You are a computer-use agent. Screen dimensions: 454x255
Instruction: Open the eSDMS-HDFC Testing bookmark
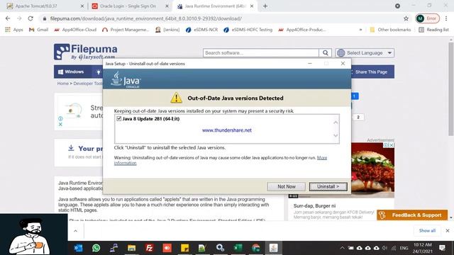click(248, 30)
